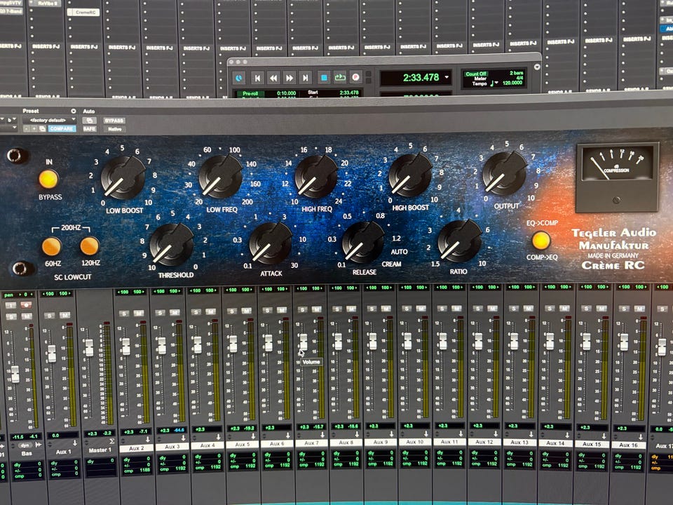Screen dimensions: 673x505
Task: Click the Fast Forward transport button
Action: point(290,78)
